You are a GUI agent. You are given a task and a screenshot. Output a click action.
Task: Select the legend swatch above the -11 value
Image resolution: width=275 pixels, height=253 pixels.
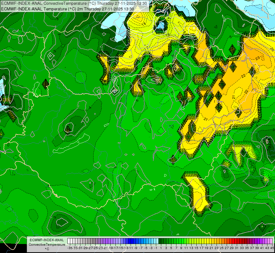tap(129, 241)
